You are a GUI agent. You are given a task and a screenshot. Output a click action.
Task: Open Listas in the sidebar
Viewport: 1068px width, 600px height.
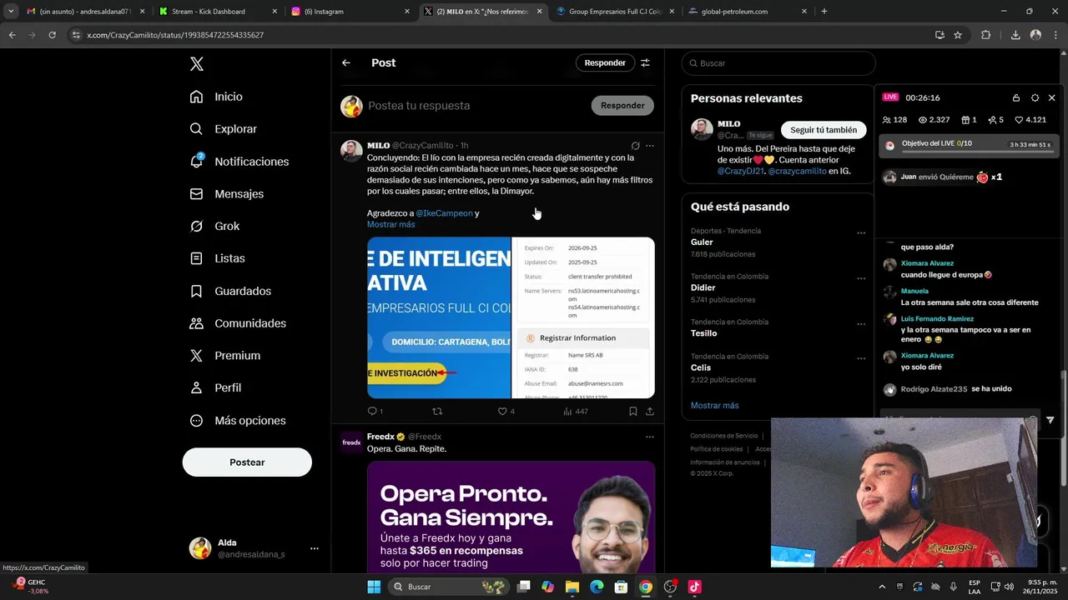pyautogui.click(x=217, y=258)
